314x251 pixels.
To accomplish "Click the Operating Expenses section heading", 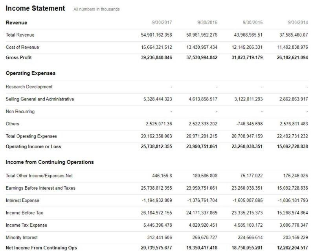I will (31, 73).
